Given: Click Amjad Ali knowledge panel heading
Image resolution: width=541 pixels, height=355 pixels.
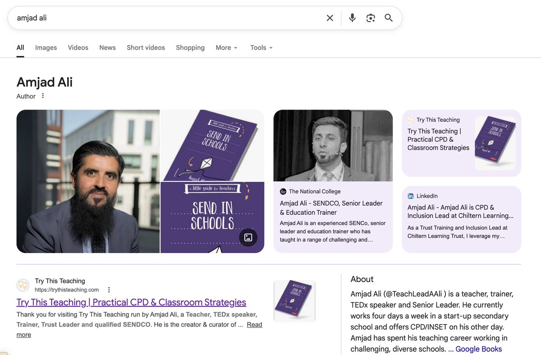Looking at the screenshot, I should click(x=45, y=82).
